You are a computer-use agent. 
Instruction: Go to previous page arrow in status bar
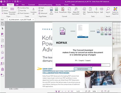(65, 91)
